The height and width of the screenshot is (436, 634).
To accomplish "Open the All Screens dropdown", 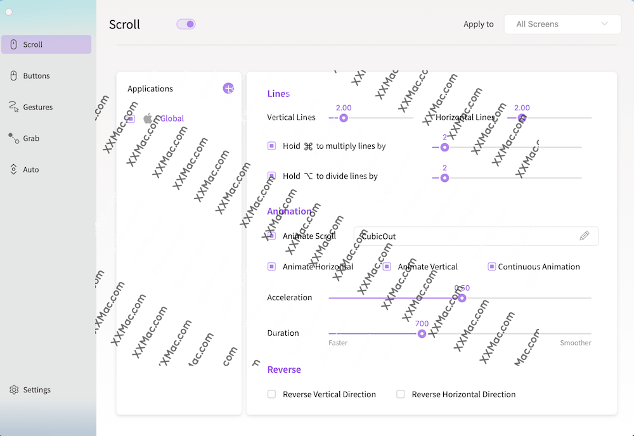I will pyautogui.click(x=562, y=24).
